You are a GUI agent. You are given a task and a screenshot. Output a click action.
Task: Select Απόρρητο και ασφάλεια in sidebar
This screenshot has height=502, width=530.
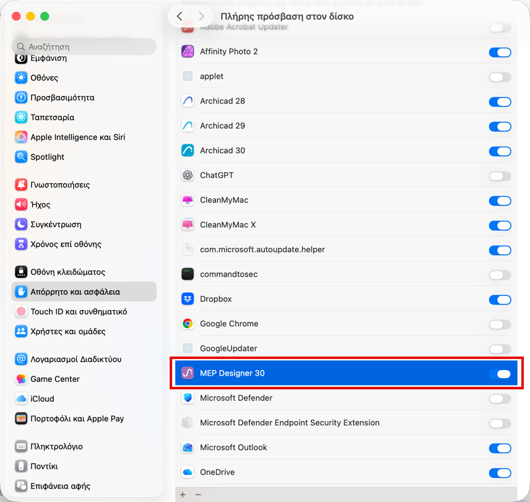84,292
